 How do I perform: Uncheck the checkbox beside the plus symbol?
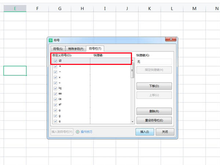55,66
